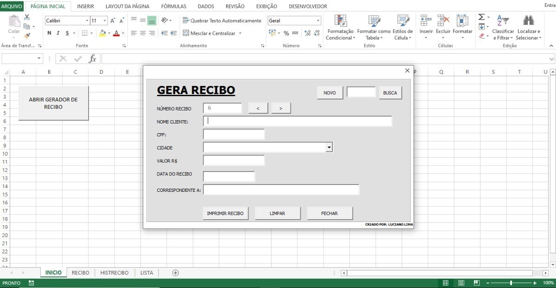Viewport: 556px width, 288px height.
Task: Click the Formatar como Tabela icon
Action: pyautogui.click(x=373, y=21)
